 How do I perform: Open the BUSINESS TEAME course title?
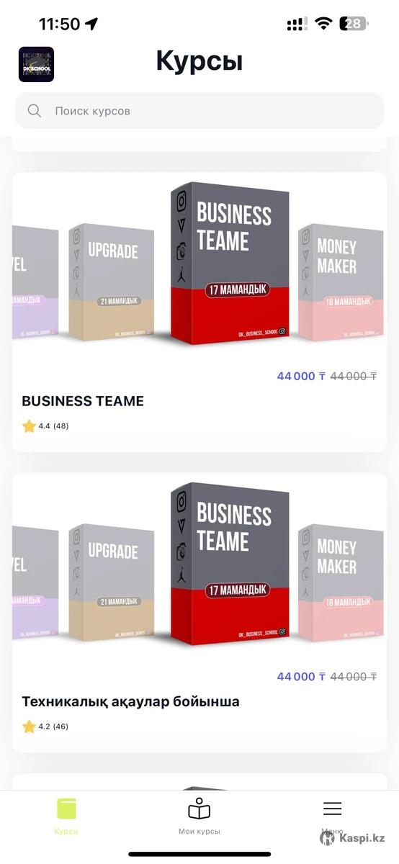83,401
